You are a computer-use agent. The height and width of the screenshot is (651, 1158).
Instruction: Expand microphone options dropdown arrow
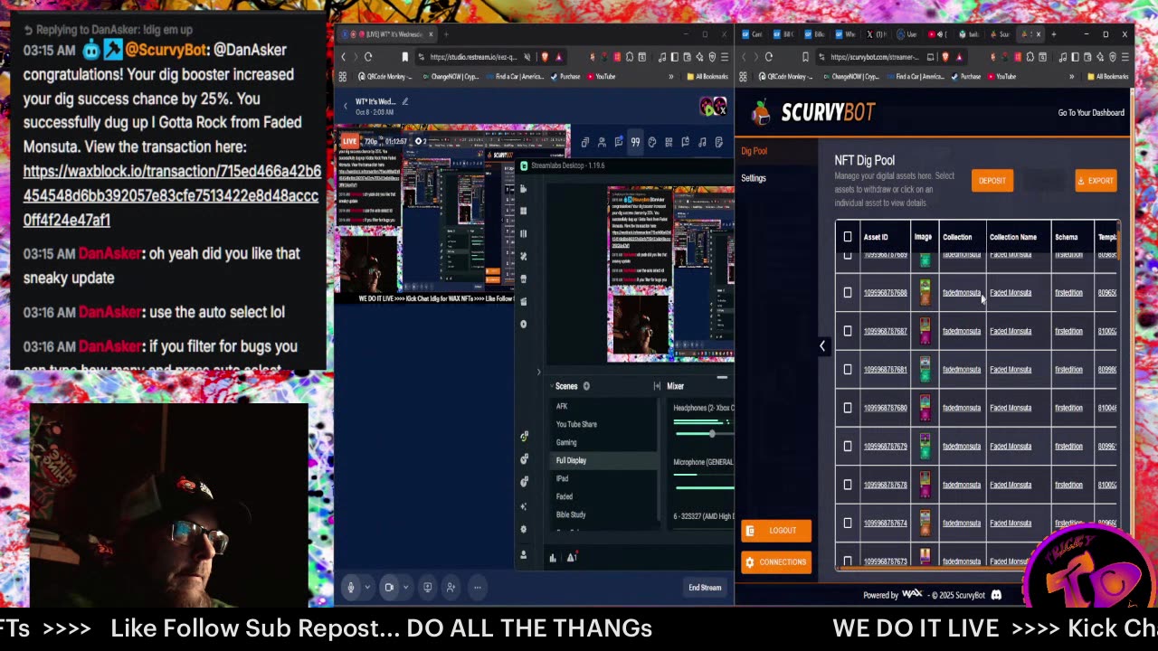(367, 588)
